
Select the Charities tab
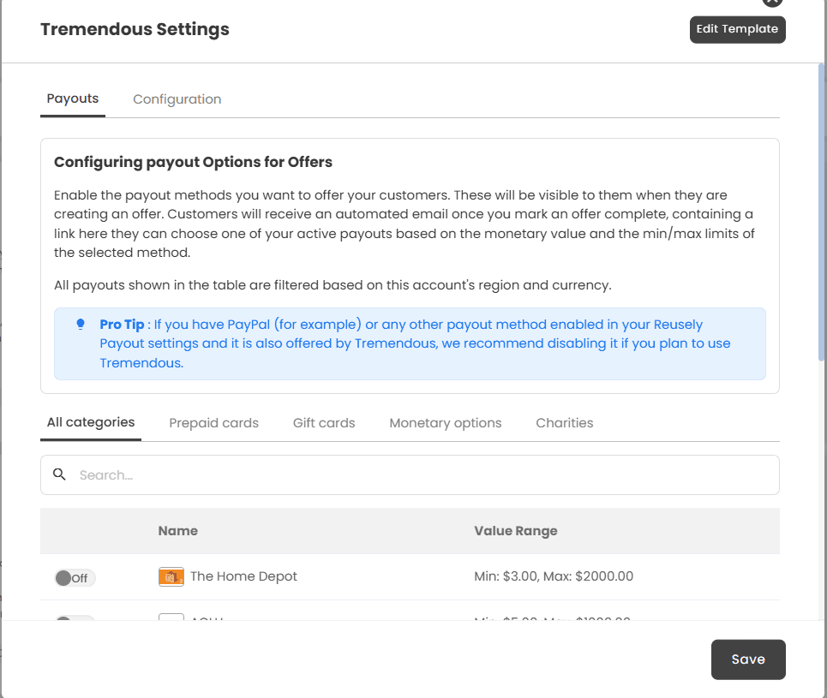[565, 423]
